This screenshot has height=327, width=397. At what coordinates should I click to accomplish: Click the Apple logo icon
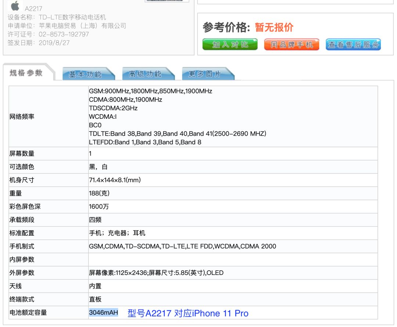pos(15,5)
